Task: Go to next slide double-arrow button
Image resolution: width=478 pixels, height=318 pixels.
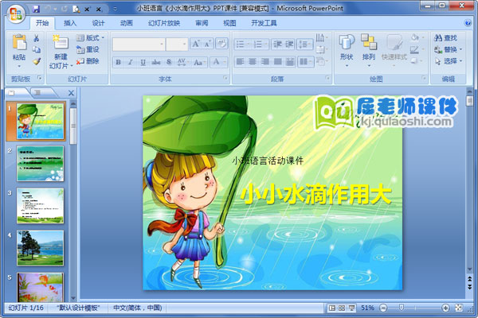Action: (x=470, y=287)
